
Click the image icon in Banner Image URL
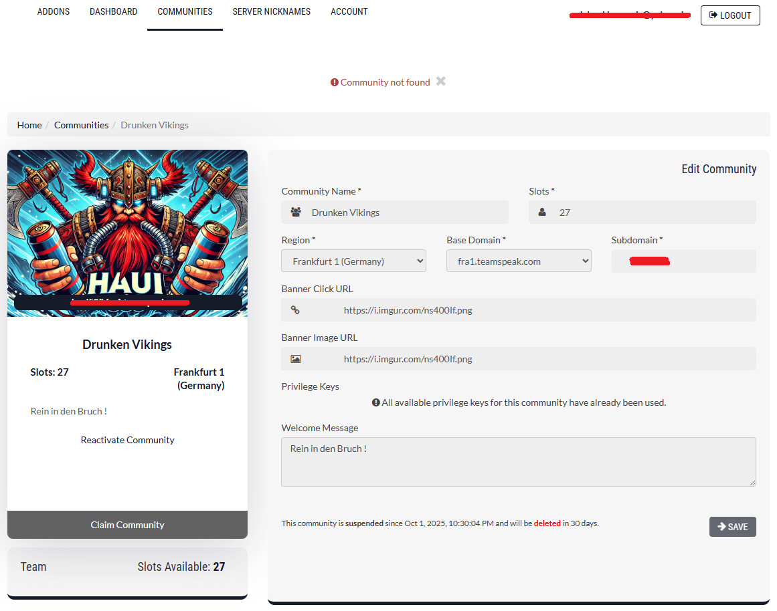pyautogui.click(x=296, y=359)
